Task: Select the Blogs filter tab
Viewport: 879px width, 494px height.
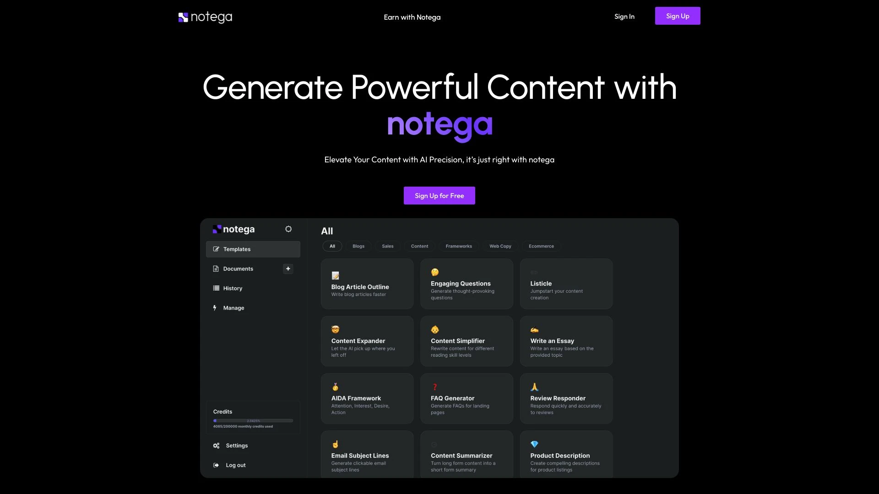Action: (x=358, y=247)
